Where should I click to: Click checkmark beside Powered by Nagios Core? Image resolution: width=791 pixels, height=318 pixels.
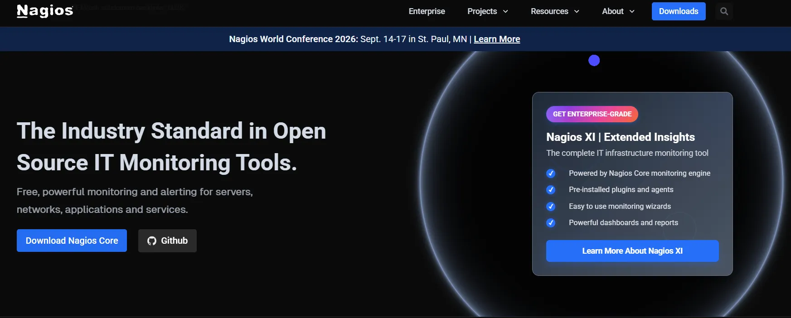[551, 173]
